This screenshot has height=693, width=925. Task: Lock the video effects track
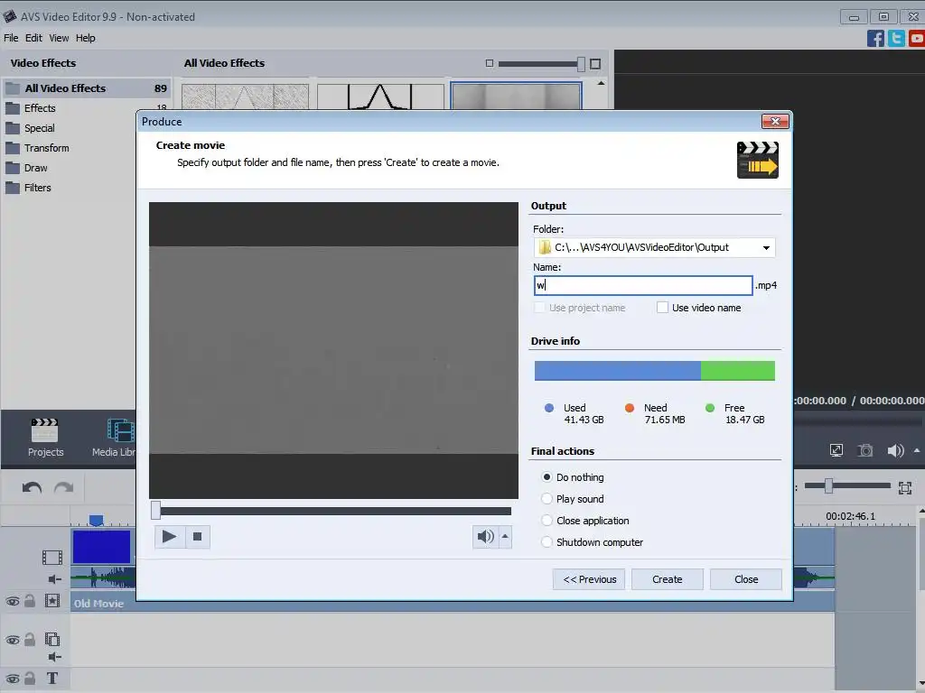pyautogui.click(x=30, y=601)
